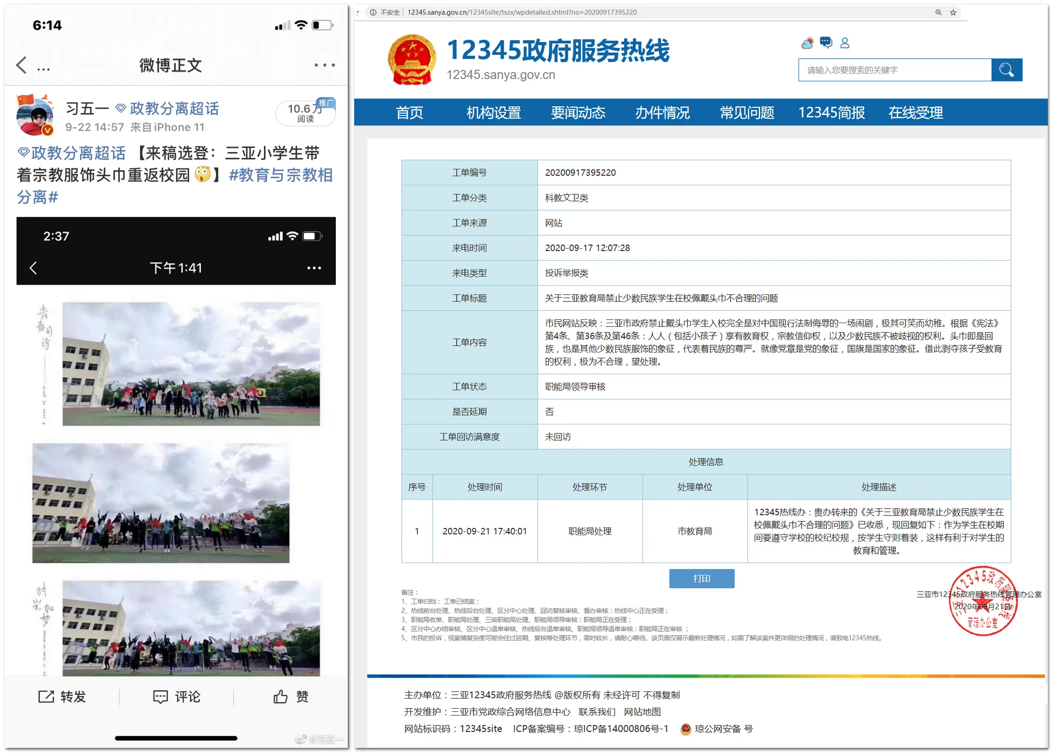Screen dimensions: 1052x753
Task: Open the 要闻动态 nav tab
Action: (578, 112)
